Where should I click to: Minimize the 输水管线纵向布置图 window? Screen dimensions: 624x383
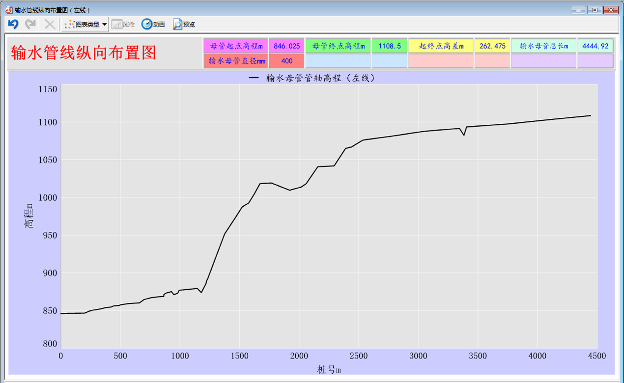click(578, 10)
